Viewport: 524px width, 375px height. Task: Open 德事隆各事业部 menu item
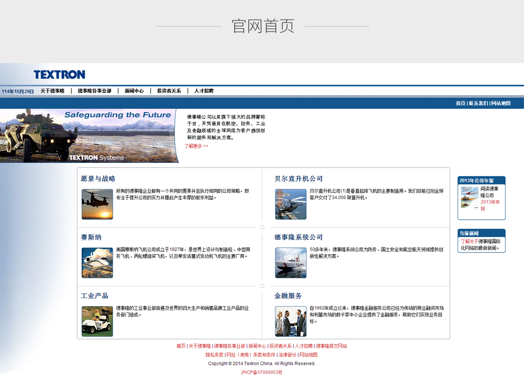[95, 91]
